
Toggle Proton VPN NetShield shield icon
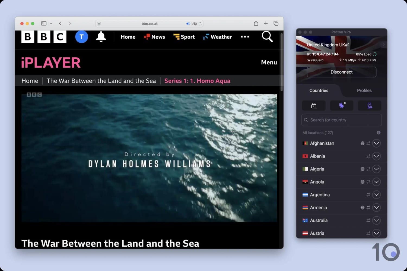(342, 105)
